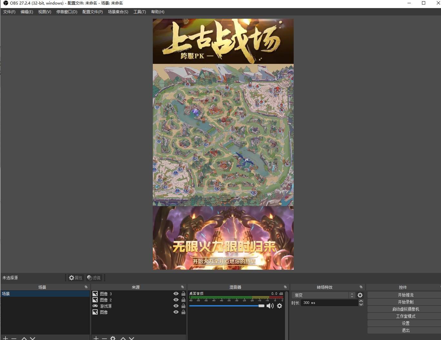Lock the 图像 source

tap(183, 312)
